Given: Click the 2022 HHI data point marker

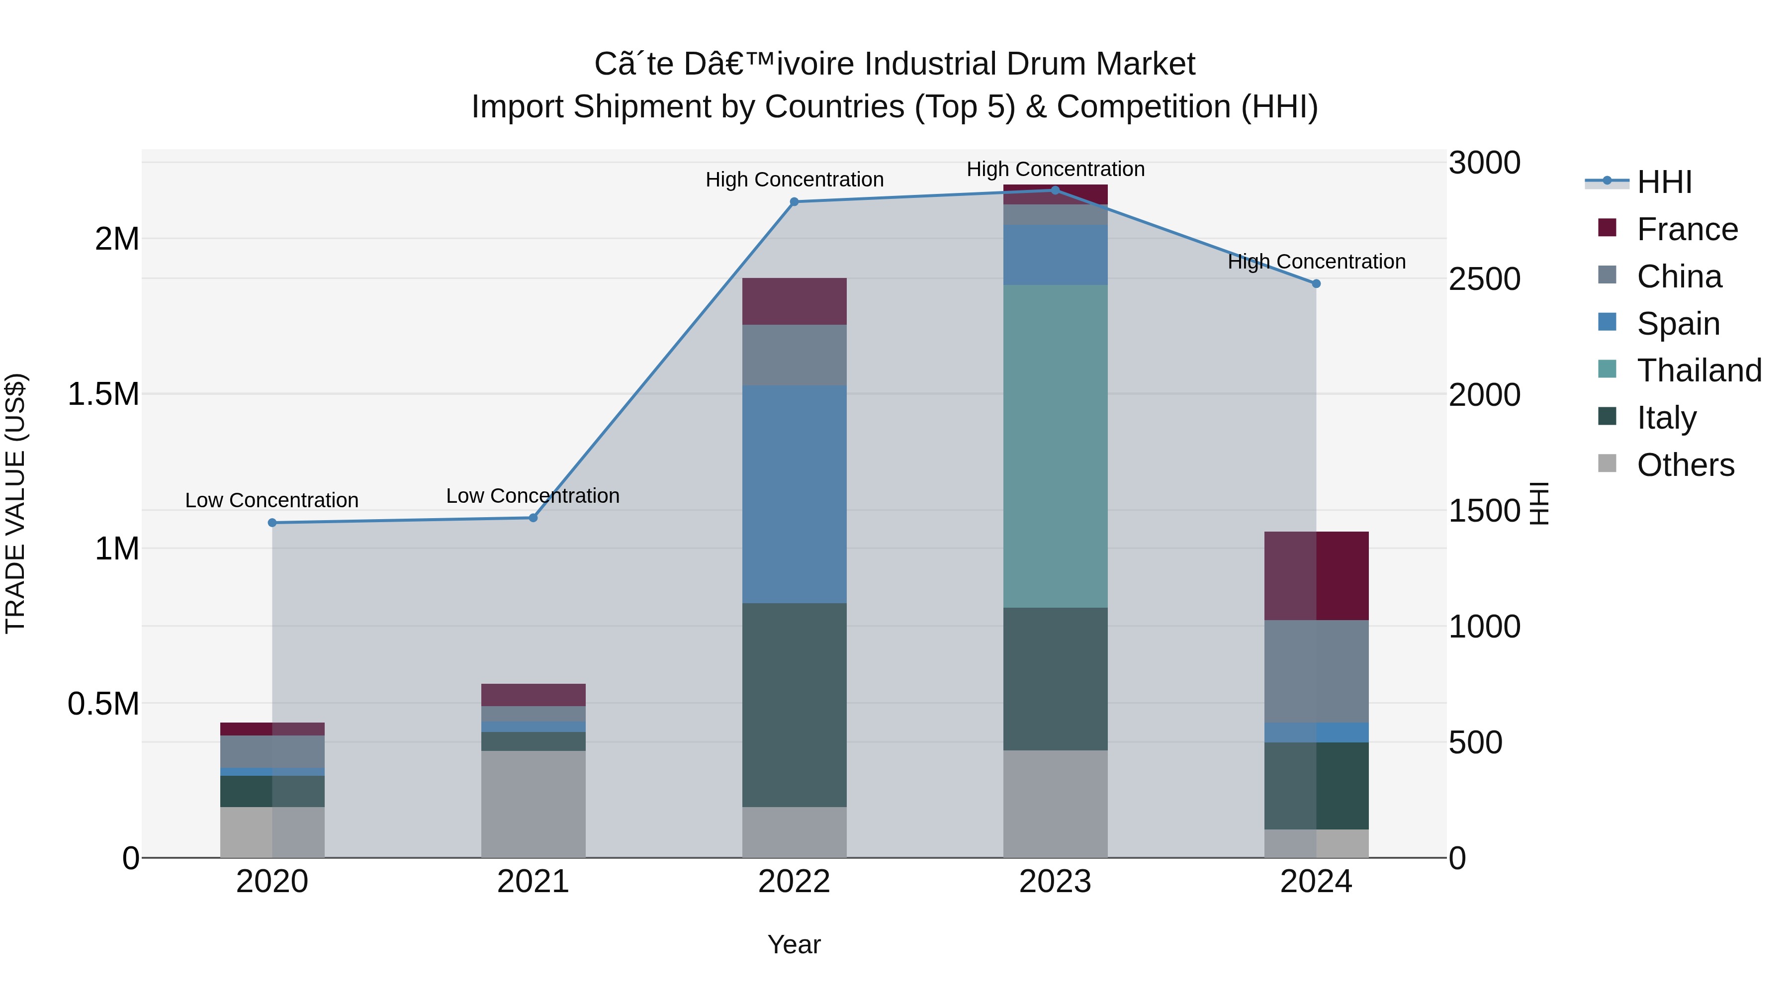Looking at the screenshot, I should pyautogui.click(x=794, y=202).
